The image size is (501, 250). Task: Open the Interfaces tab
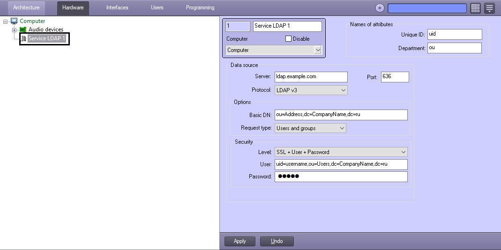point(117,7)
